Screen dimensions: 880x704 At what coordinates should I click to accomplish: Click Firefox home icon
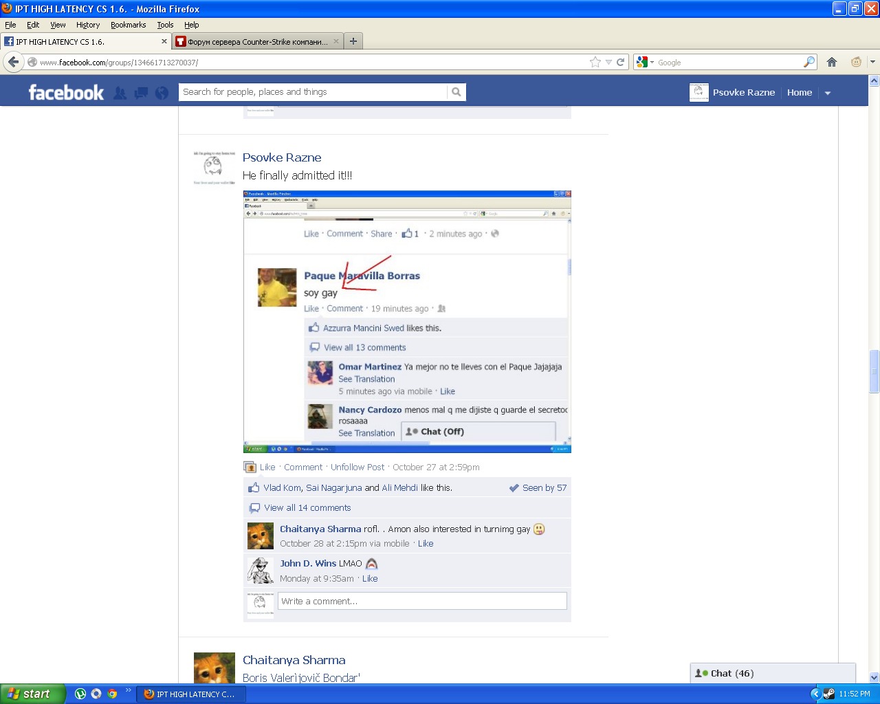tap(832, 62)
